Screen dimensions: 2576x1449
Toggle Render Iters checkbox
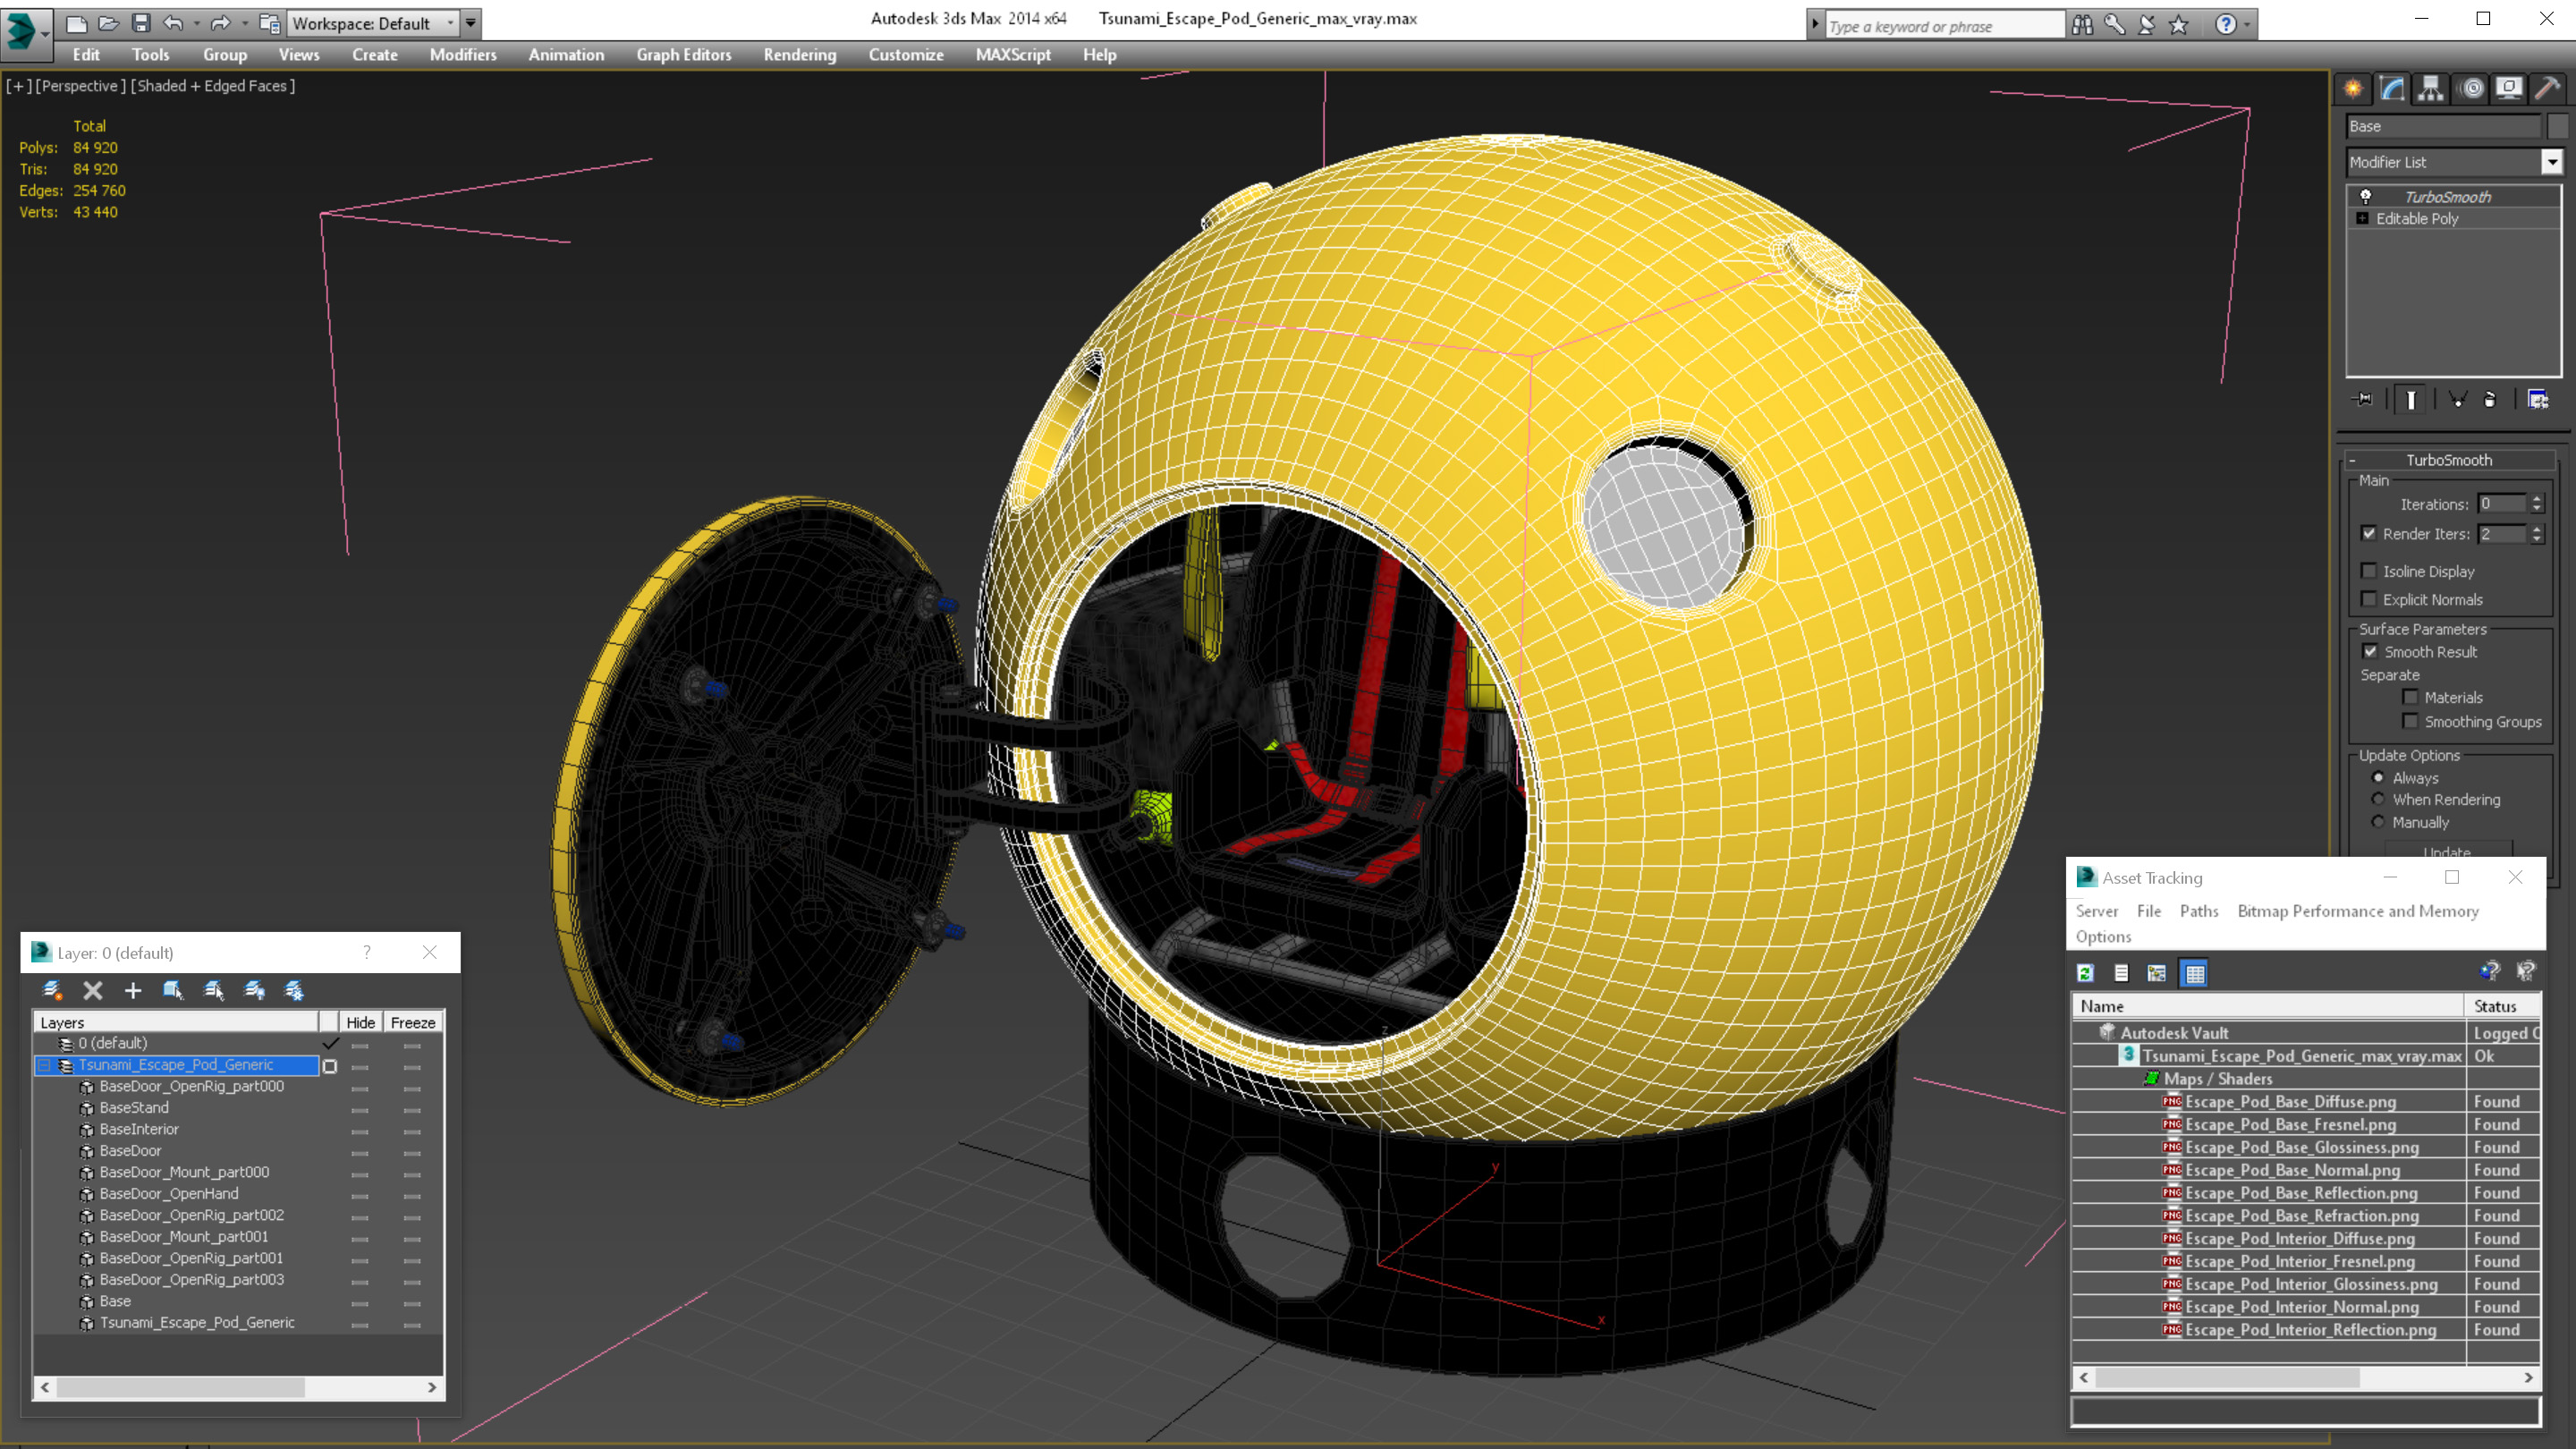click(2369, 534)
